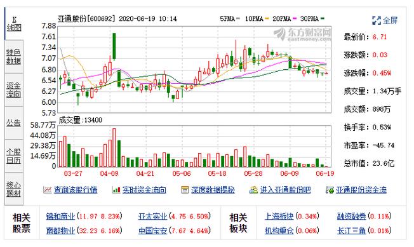Screen dimensions: 414x247
Task: Click the tall green candlestick near 04-09
Action: tap(114, 46)
